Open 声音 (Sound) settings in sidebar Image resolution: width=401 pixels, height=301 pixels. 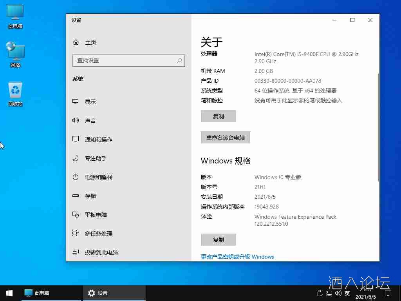90,120
